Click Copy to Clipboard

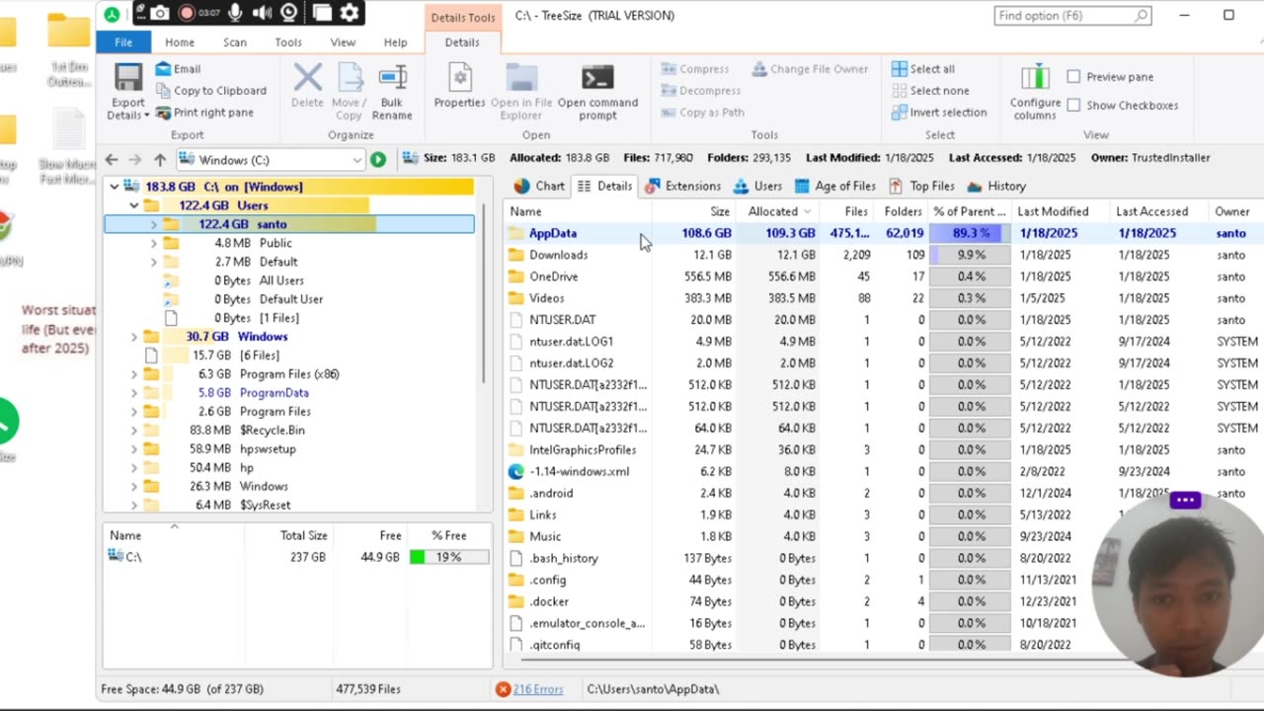pos(211,91)
